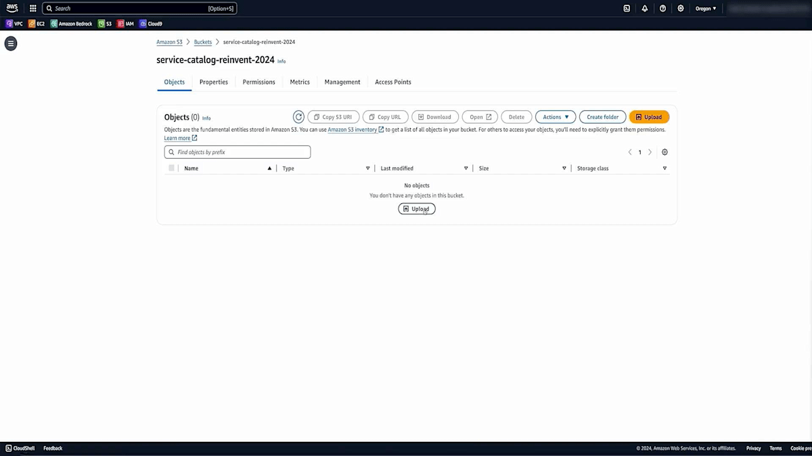Click the Copy S3 URI button
The width and height of the screenshot is (812, 456).
(334, 117)
